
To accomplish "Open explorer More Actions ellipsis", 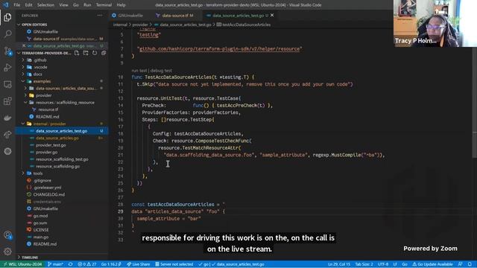I will coord(100,15).
